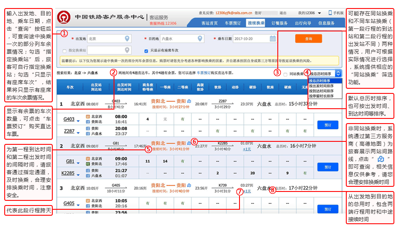Tick the 同站换乘 checkbox
This screenshot has width=402, height=228.
(285, 74)
